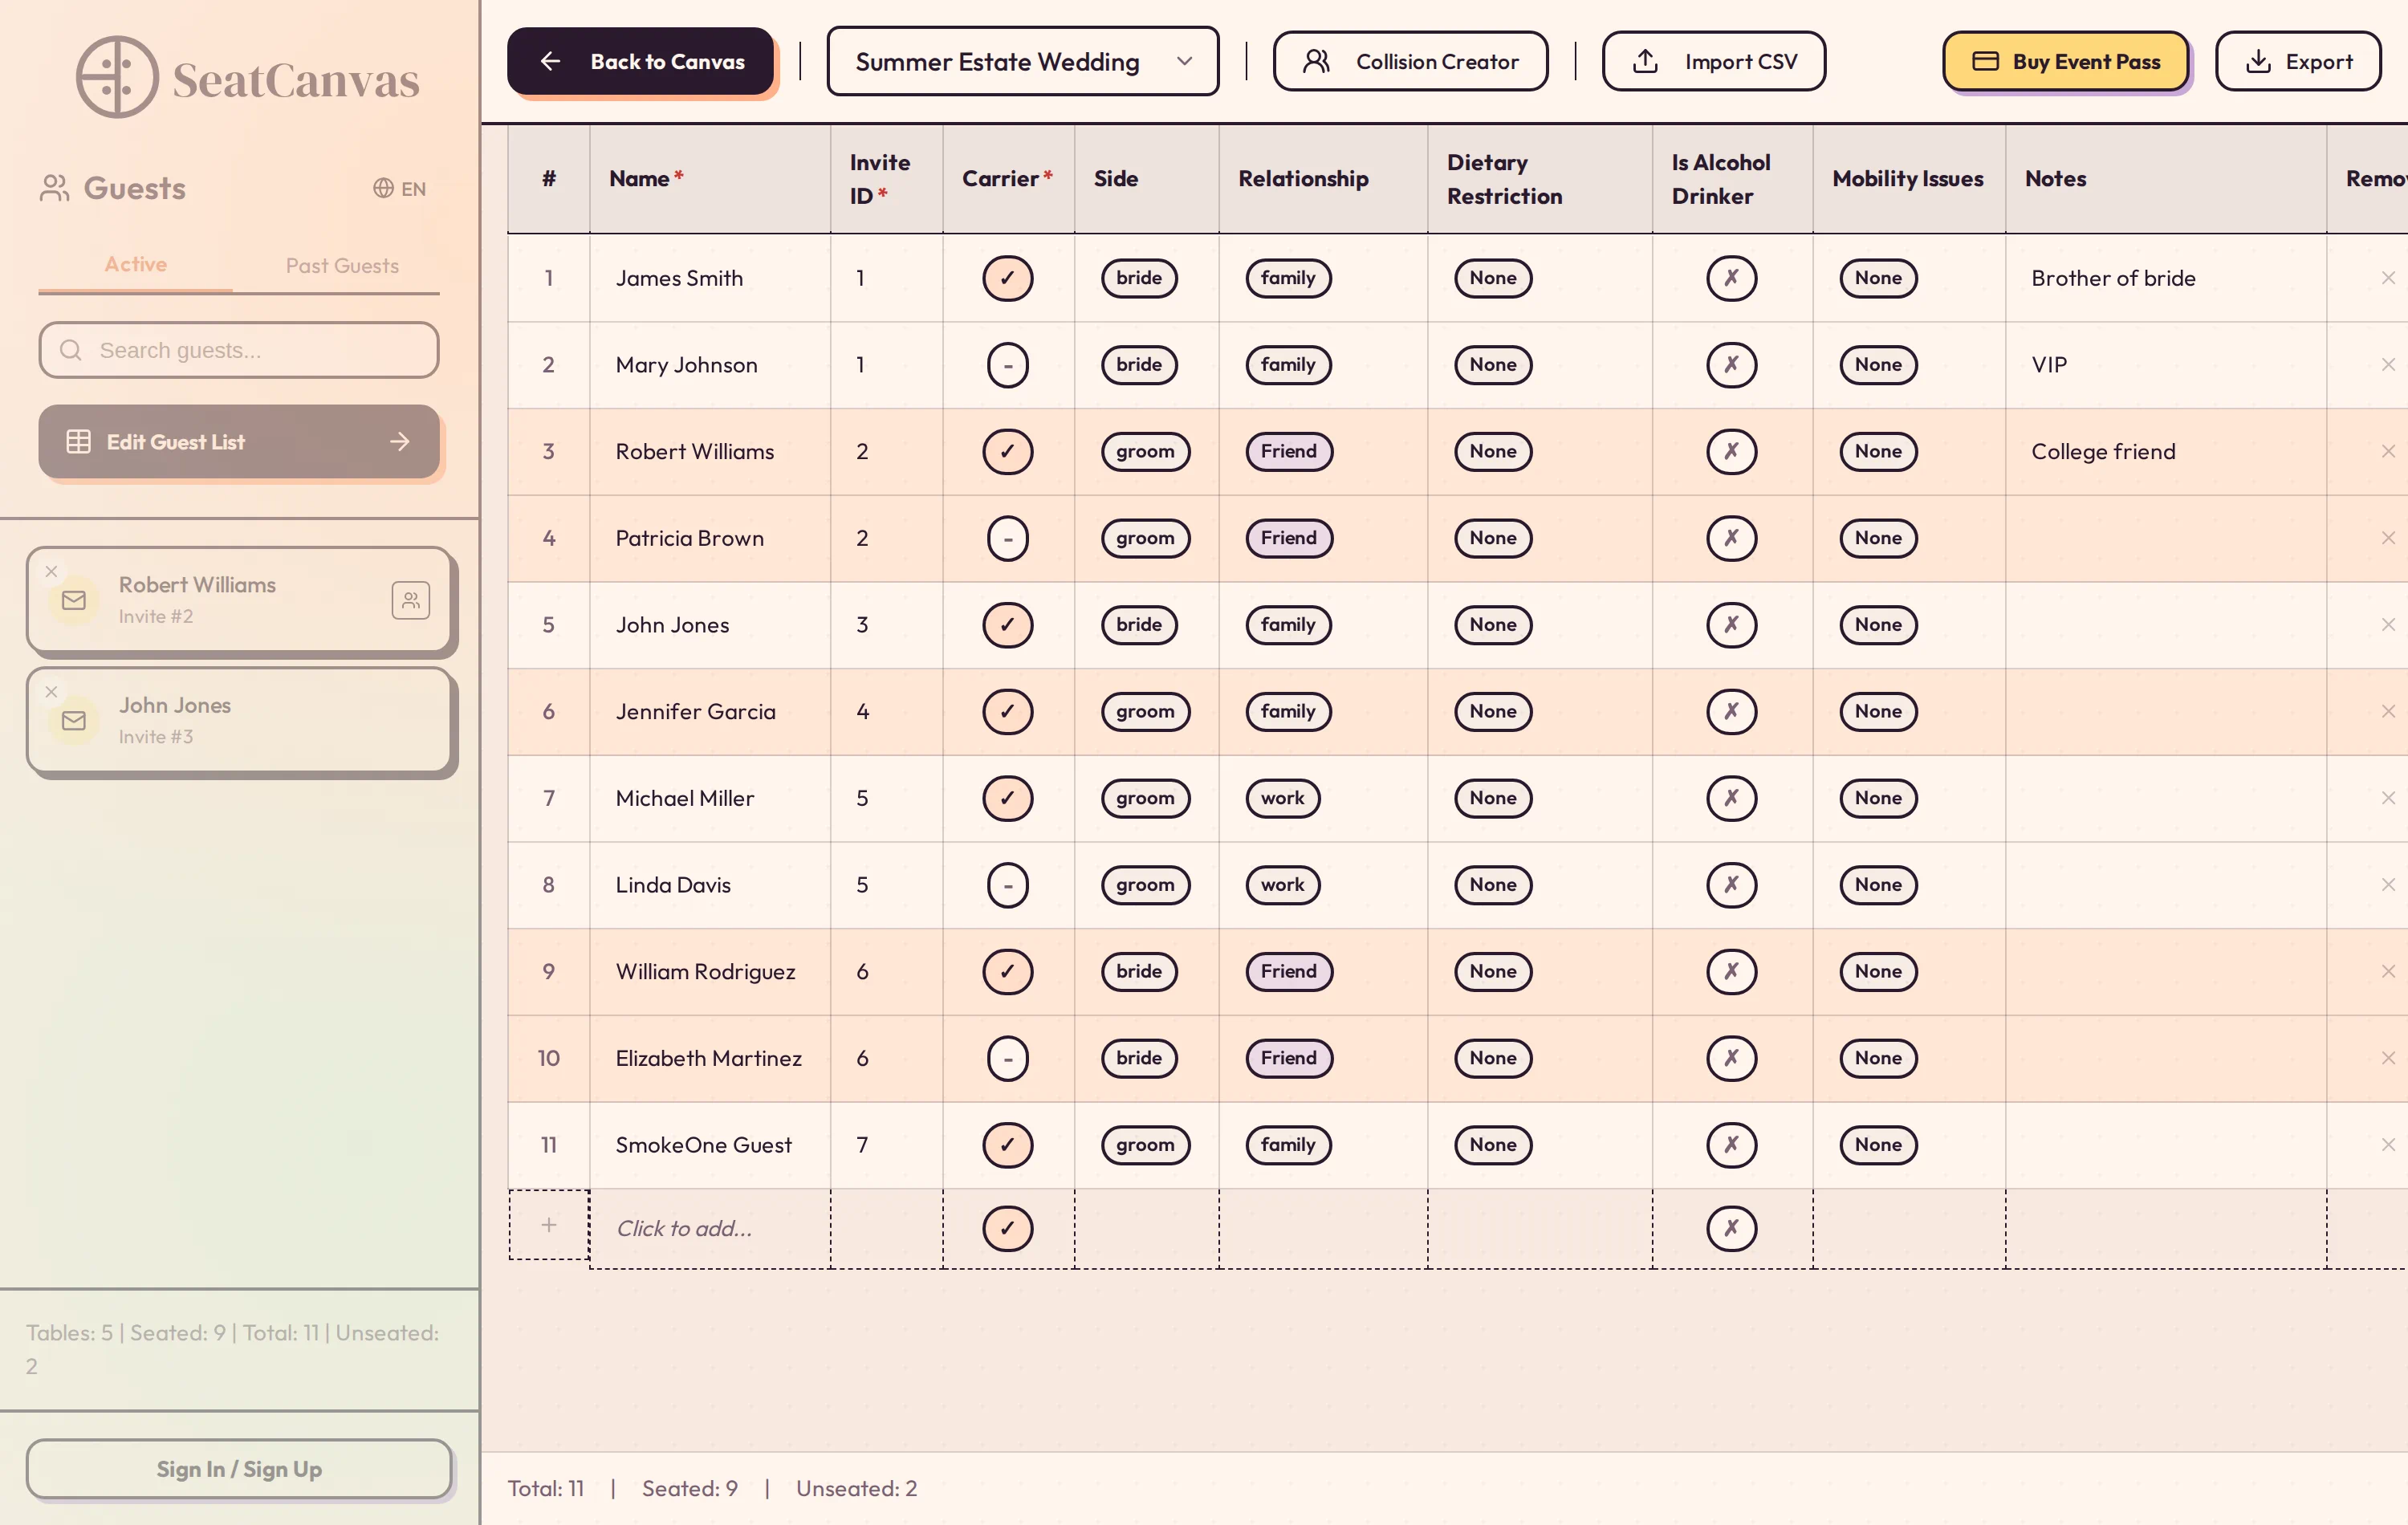Click the plus icon to add row
The image size is (2408, 1525).
(x=549, y=1225)
